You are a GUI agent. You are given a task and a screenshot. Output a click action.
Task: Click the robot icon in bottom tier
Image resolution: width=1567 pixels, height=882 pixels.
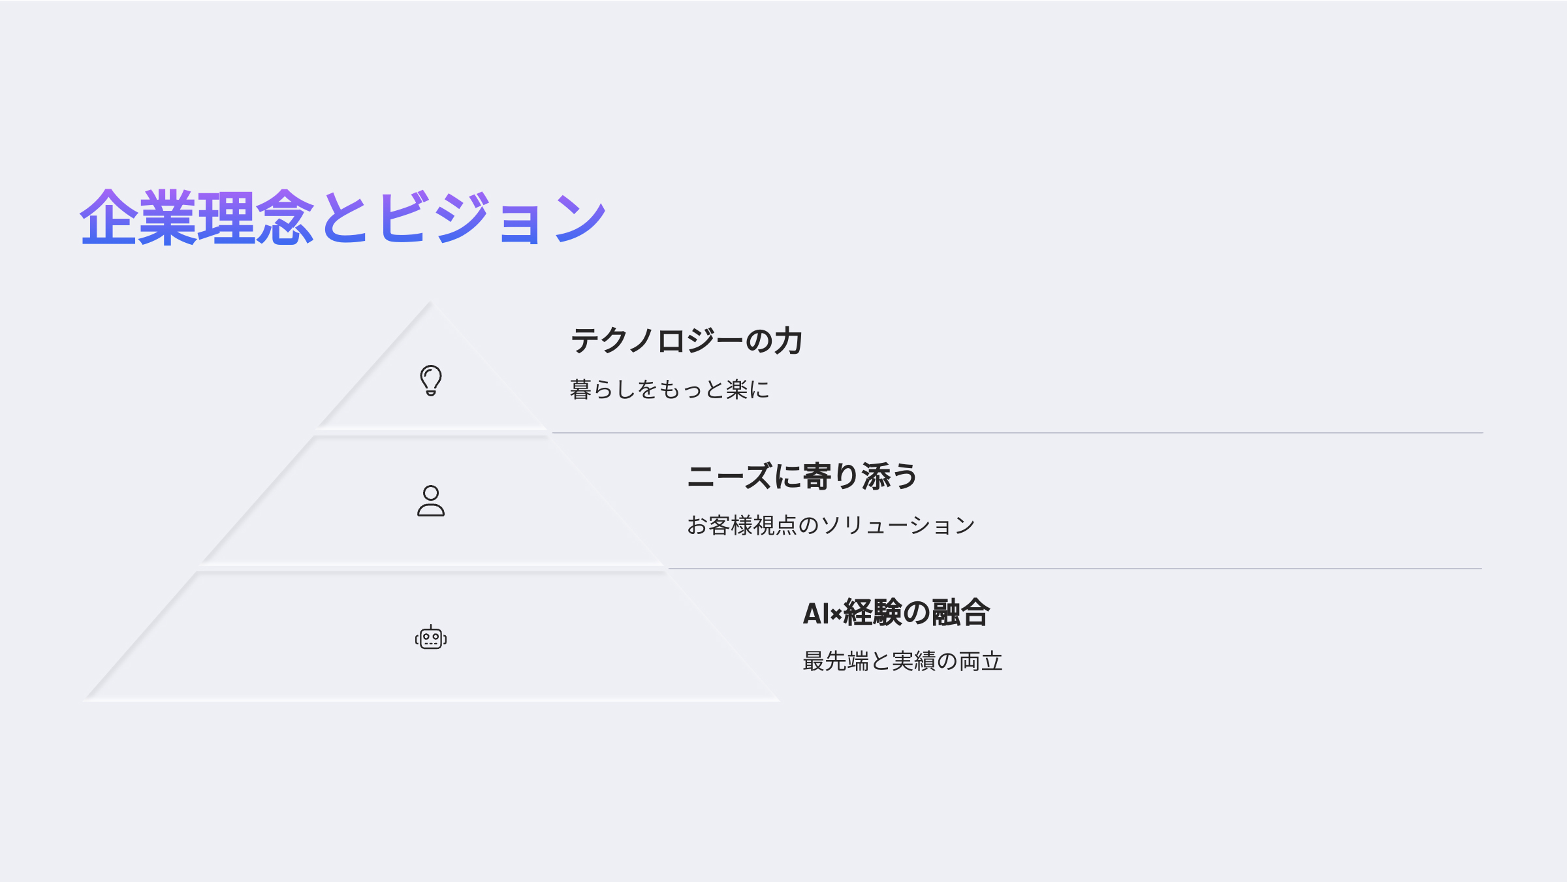pos(431,637)
